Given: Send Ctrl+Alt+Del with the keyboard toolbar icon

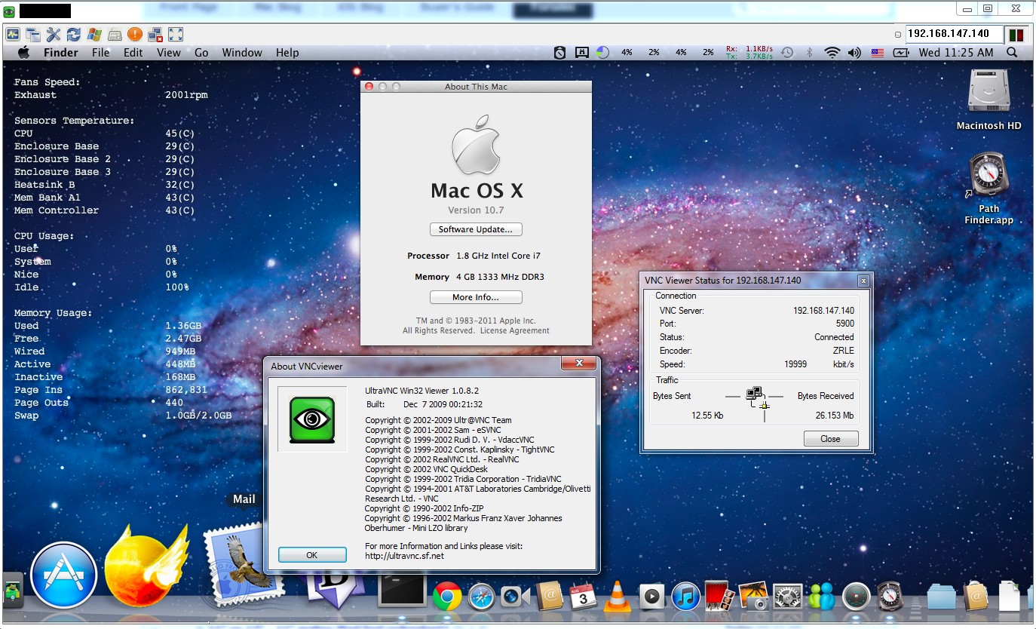Looking at the screenshot, I should tap(115, 35).
